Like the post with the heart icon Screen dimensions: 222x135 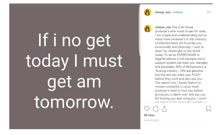click(147, 109)
